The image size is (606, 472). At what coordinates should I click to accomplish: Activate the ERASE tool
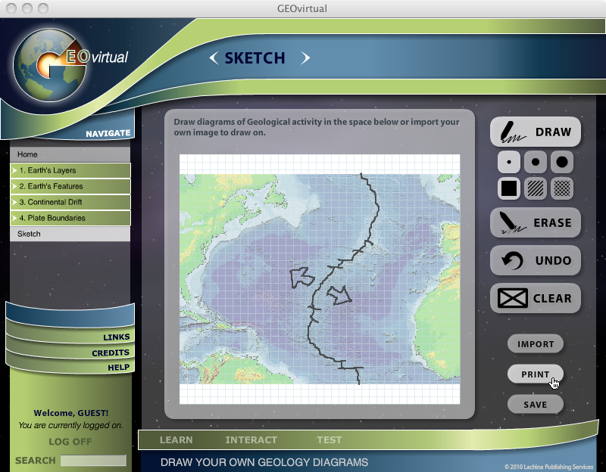coord(536,222)
